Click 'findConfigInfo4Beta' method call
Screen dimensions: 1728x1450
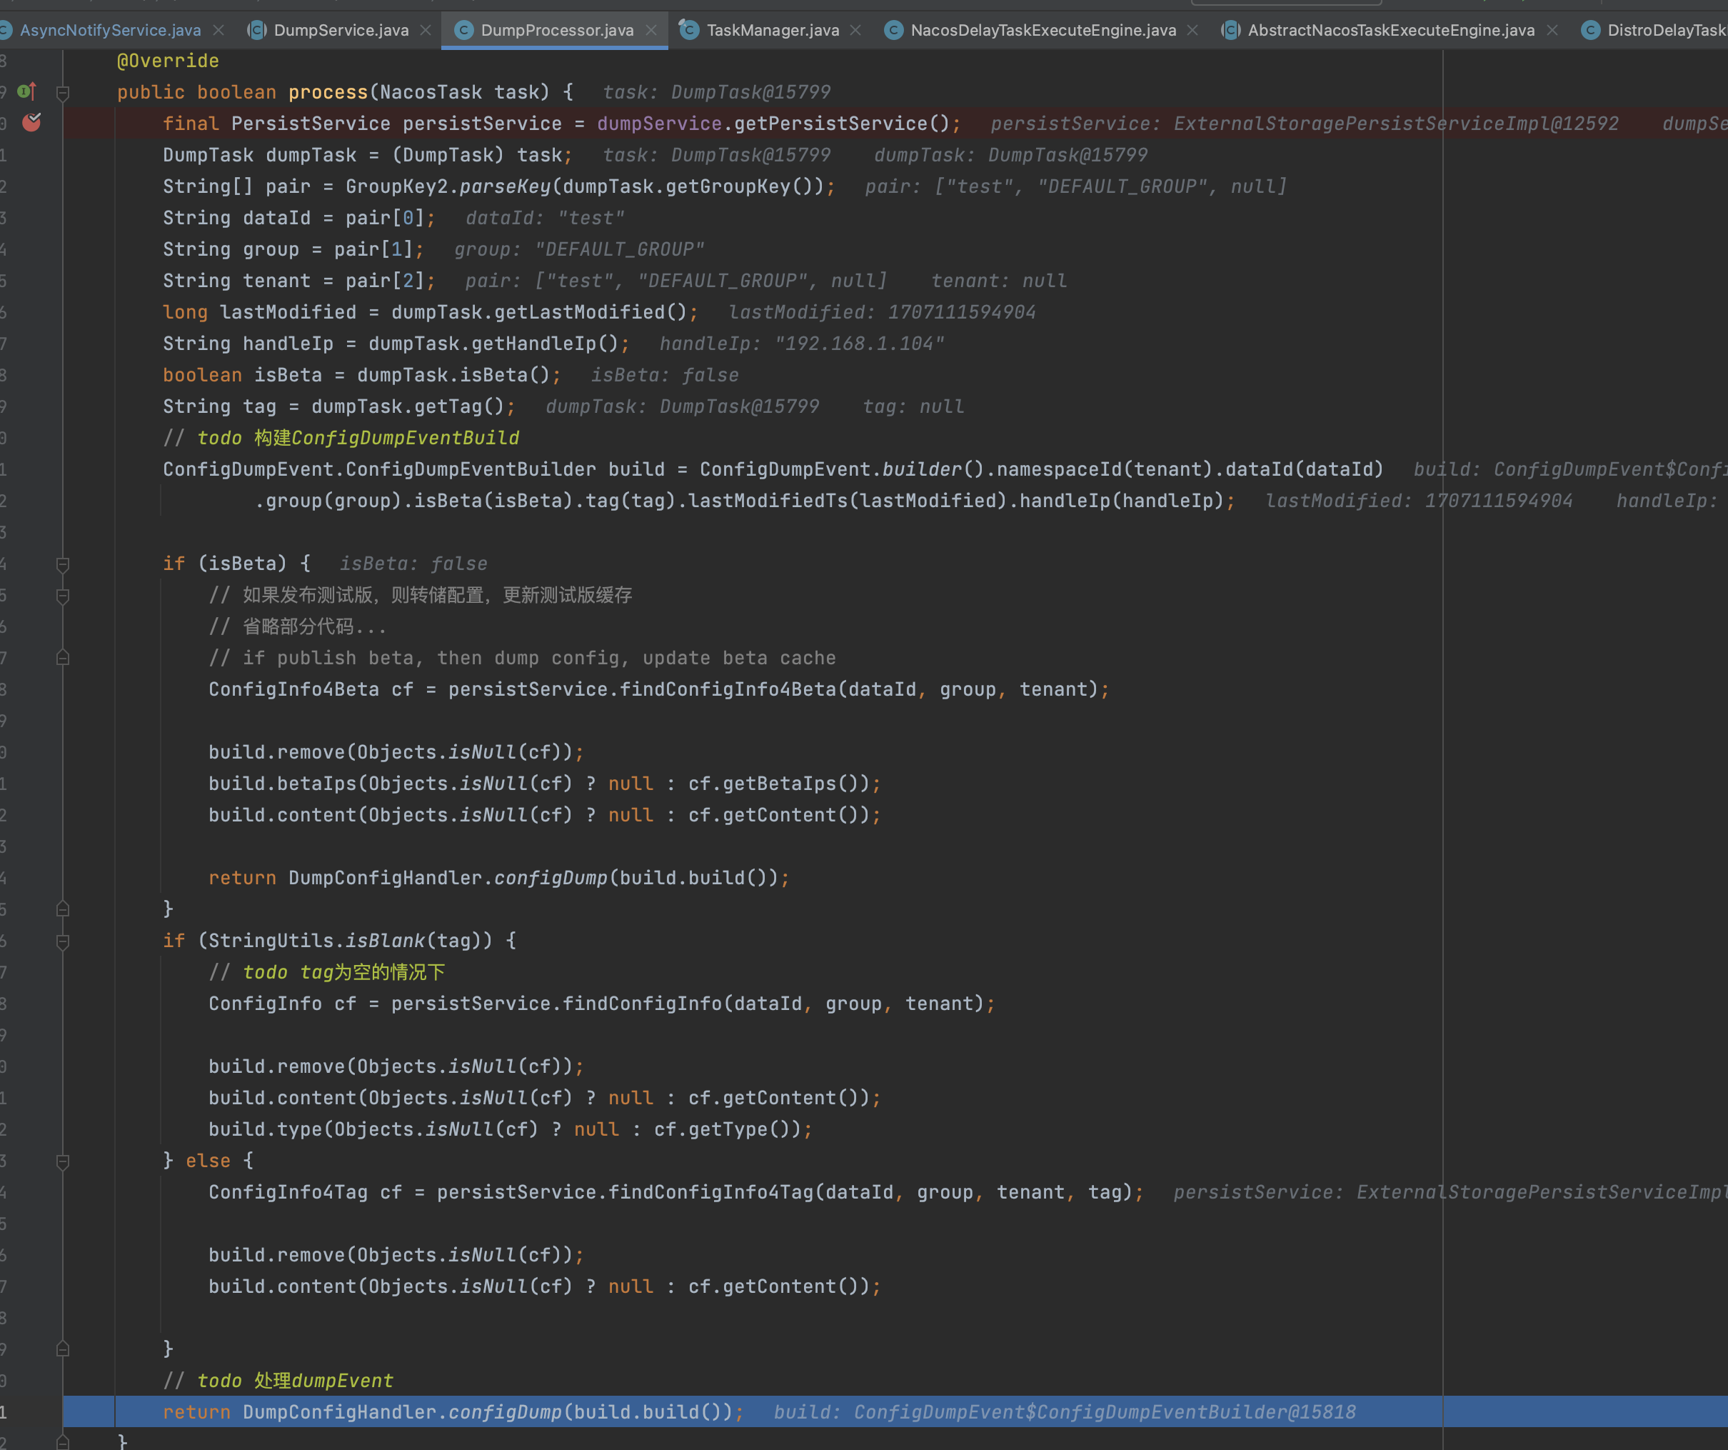728,689
